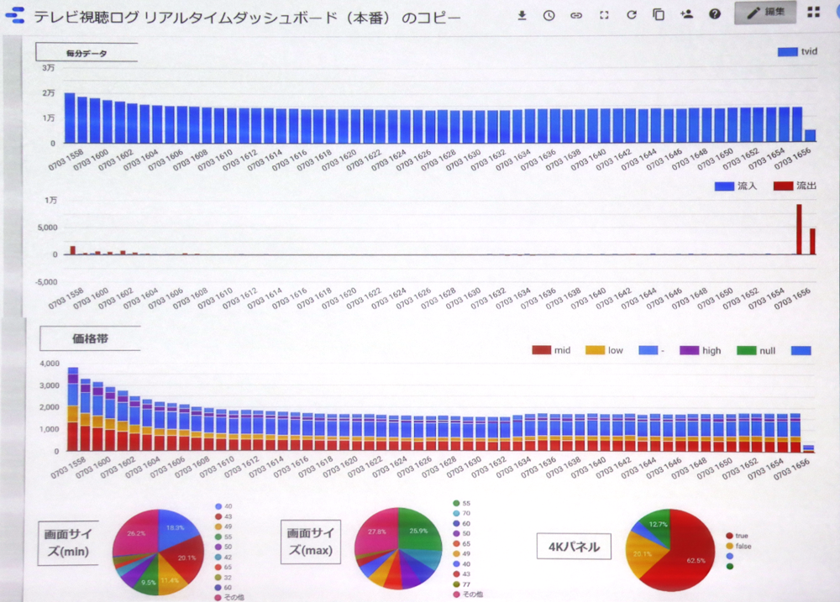840x602 pixels.
Task: Make a copy of this report
Action: pos(659,14)
